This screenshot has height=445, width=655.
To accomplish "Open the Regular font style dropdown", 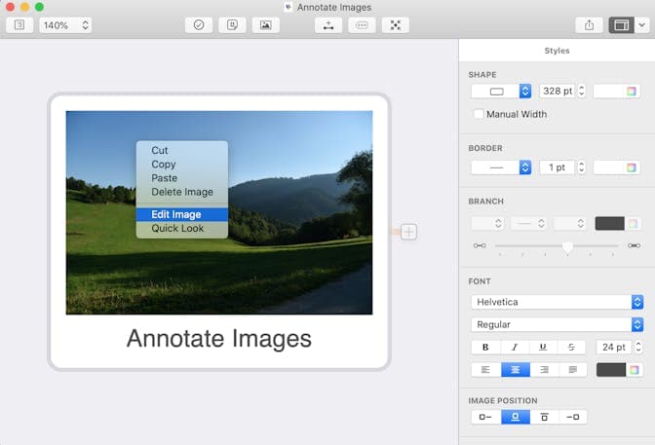I will click(557, 324).
